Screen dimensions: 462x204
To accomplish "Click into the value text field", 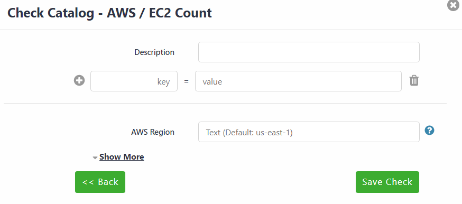I will pos(298,81).
